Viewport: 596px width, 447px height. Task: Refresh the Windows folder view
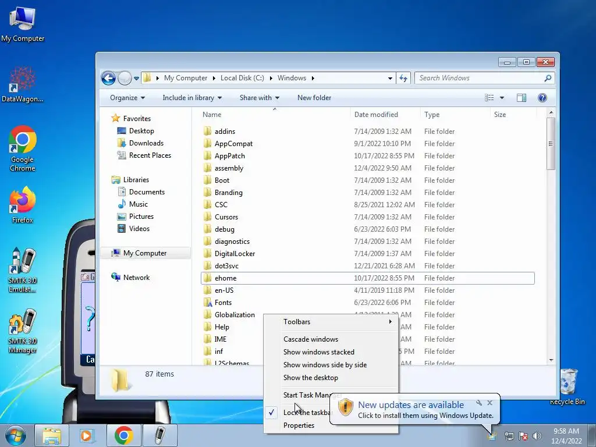click(x=403, y=79)
